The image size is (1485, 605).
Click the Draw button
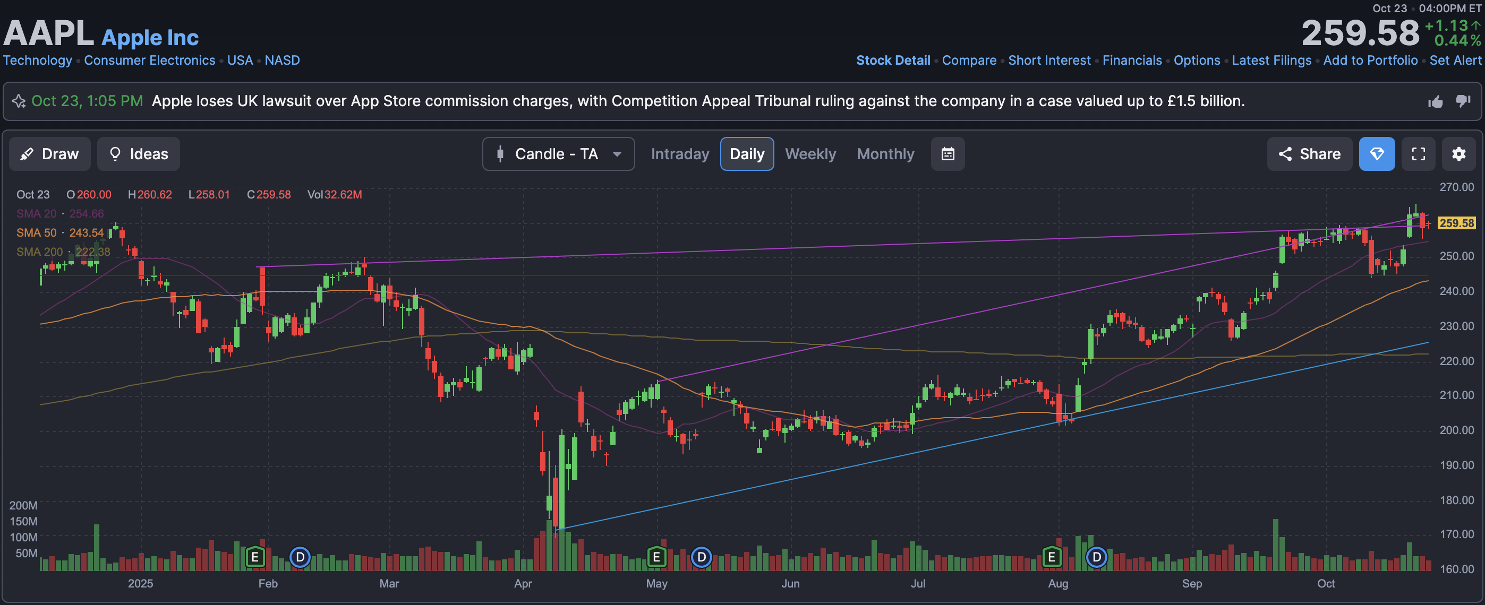coord(49,154)
